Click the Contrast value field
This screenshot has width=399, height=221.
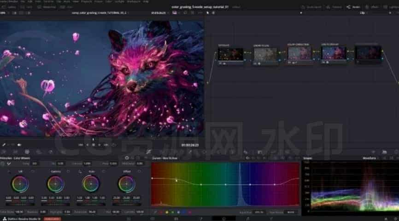(x=87, y=164)
